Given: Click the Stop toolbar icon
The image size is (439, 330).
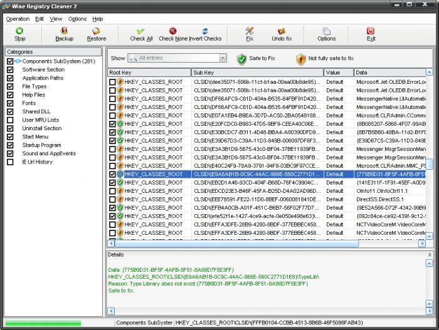Looking at the screenshot, I should (x=19, y=31).
